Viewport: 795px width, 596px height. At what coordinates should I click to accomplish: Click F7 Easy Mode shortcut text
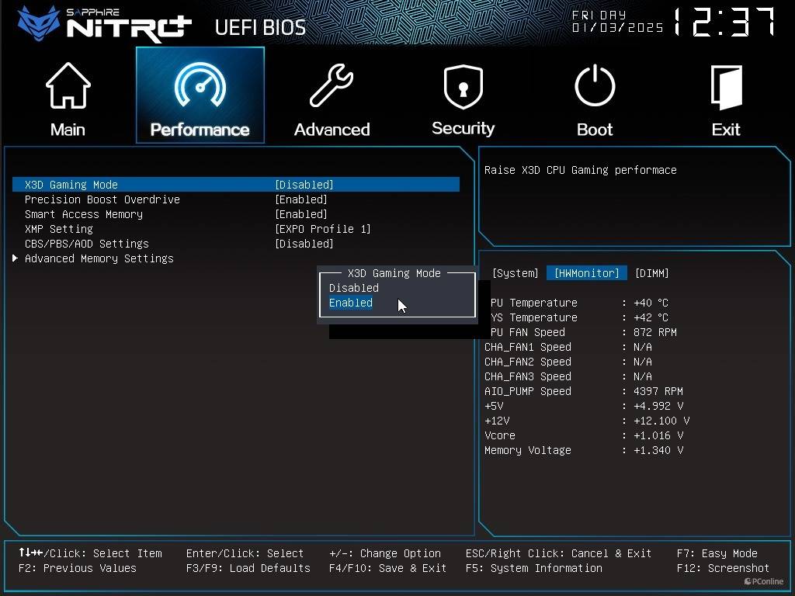[717, 553]
